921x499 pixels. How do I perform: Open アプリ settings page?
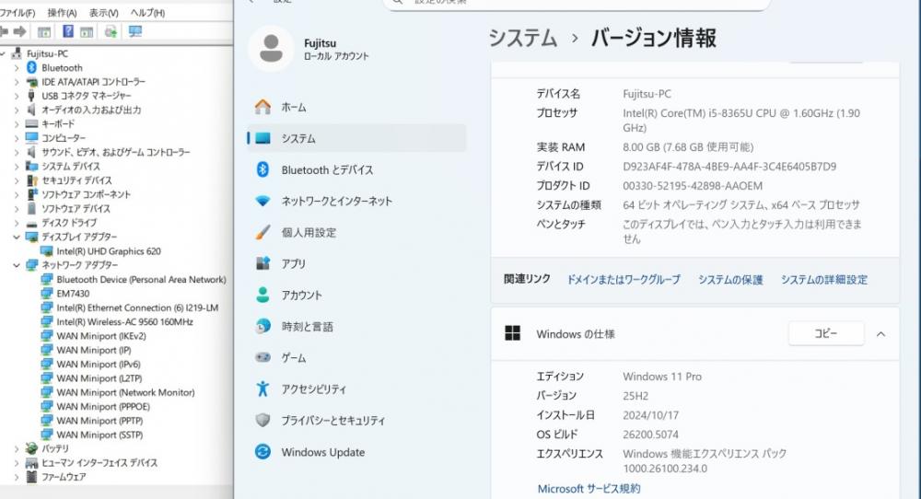pyautogui.click(x=356, y=263)
